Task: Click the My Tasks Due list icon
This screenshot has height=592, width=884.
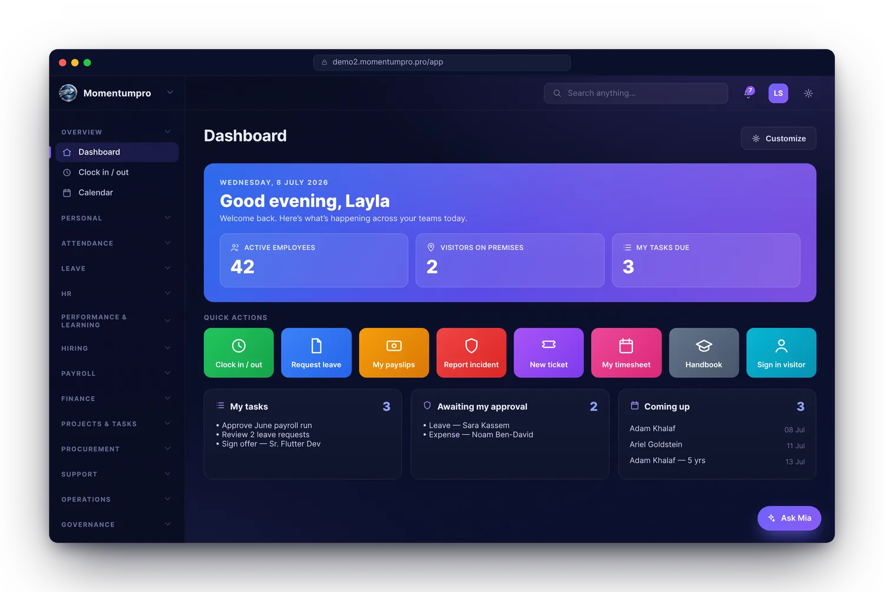Action: pyautogui.click(x=627, y=248)
